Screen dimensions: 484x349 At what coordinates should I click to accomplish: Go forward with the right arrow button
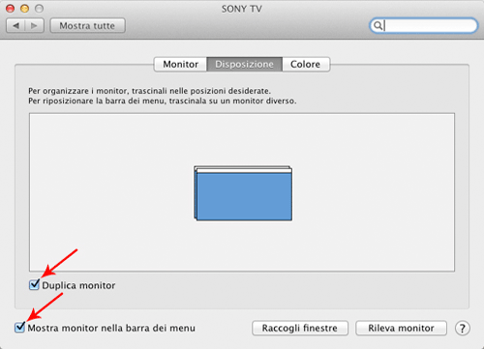point(34,25)
